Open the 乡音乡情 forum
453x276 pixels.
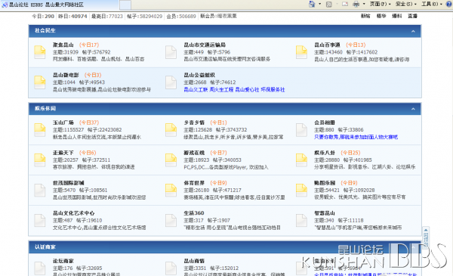click(x=194, y=122)
